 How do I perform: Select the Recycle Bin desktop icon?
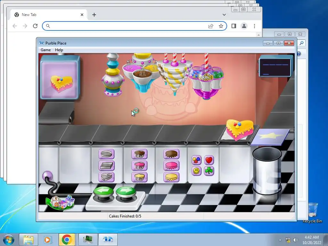click(x=312, y=213)
